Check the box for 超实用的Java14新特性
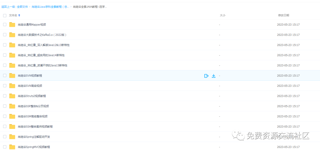The image size is (320, 150). tap(5, 55)
